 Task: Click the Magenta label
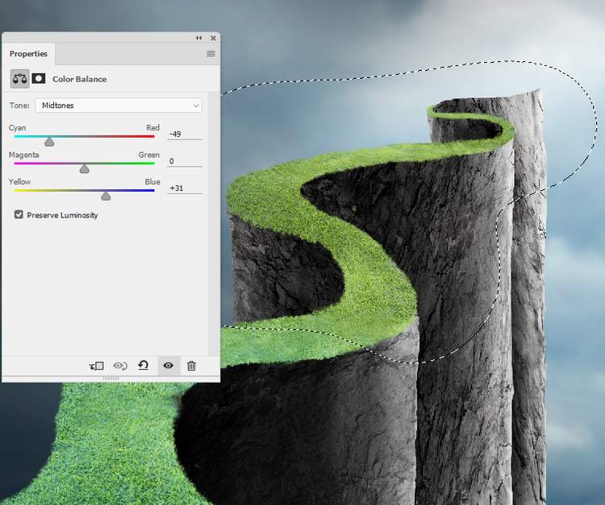coord(24,155)
